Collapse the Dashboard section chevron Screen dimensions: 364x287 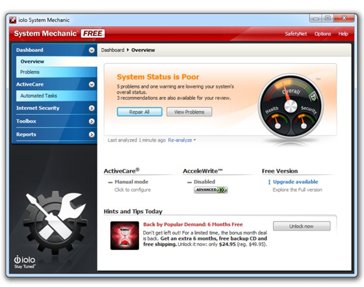click(92, 50)
